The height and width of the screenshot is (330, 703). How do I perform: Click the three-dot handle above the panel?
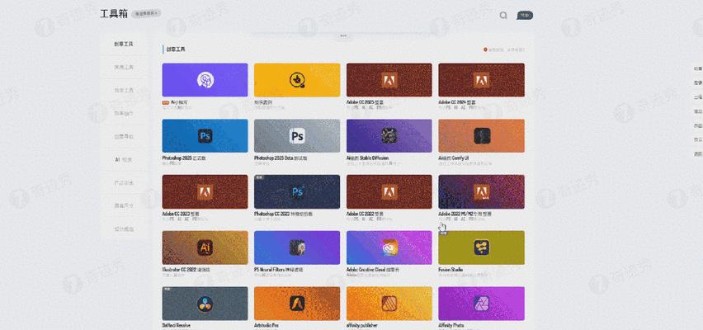pos(343,35)
